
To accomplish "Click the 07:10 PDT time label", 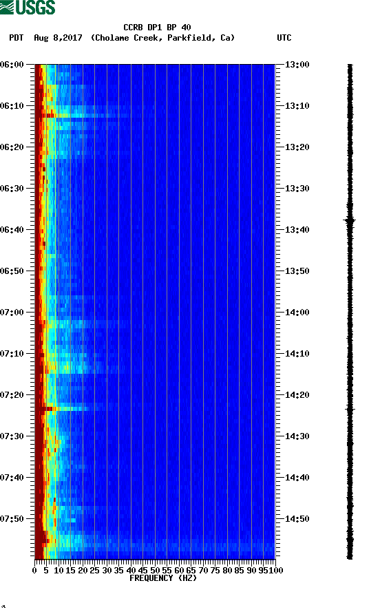I will tap(12, 354).
